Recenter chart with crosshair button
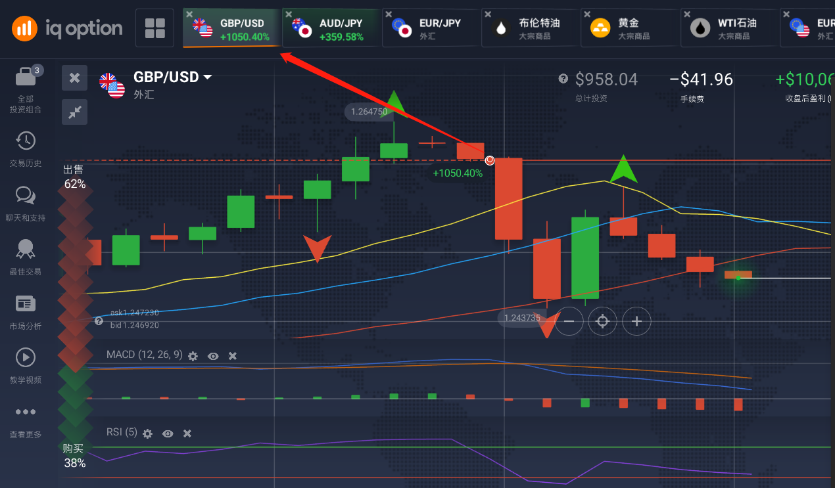The height and width of the screenshot is (488, 835). 602,321
